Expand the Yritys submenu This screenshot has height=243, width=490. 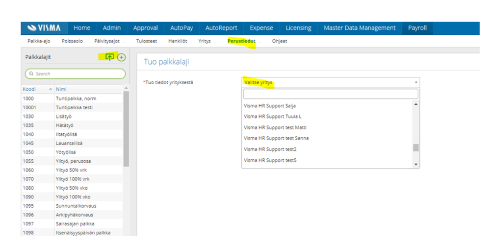(x=207, y=41)
